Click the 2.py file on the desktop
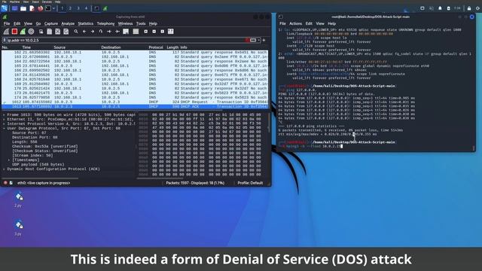Image resolution: width=482 pixels, height=271 pixels. click(18, 199)
